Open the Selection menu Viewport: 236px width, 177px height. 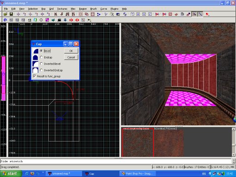coord(33,9)
